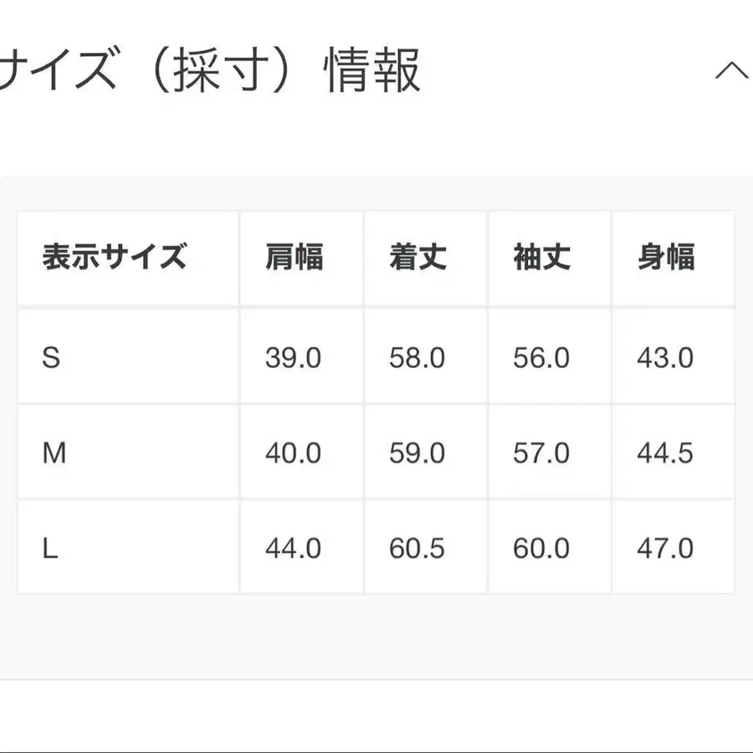The height and width of the screenshot is (753, 753).
Task: Select the S size row label
Action: [53, 358]
